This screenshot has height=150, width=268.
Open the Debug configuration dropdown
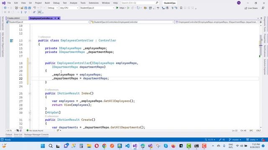point(52,8)
